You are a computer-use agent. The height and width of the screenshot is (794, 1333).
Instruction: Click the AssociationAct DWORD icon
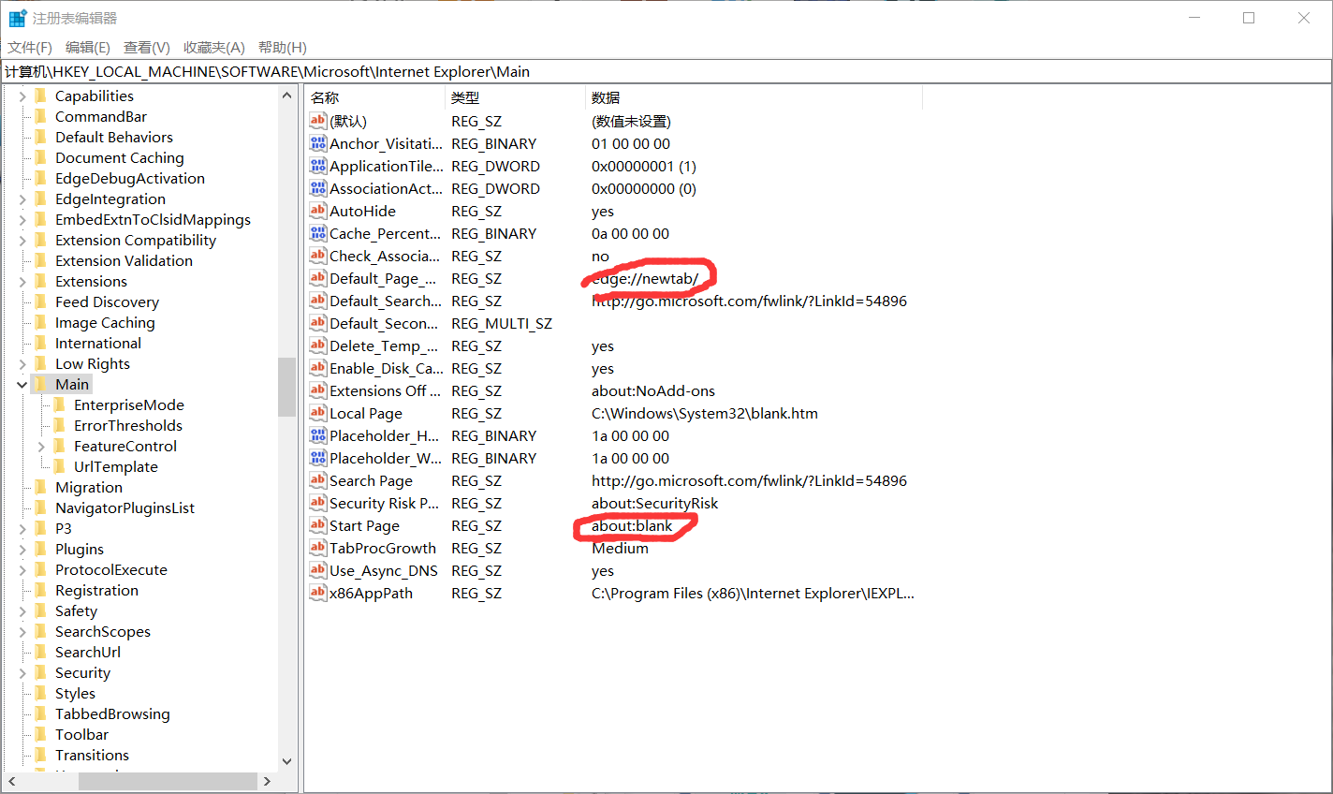tap(318, 188)
